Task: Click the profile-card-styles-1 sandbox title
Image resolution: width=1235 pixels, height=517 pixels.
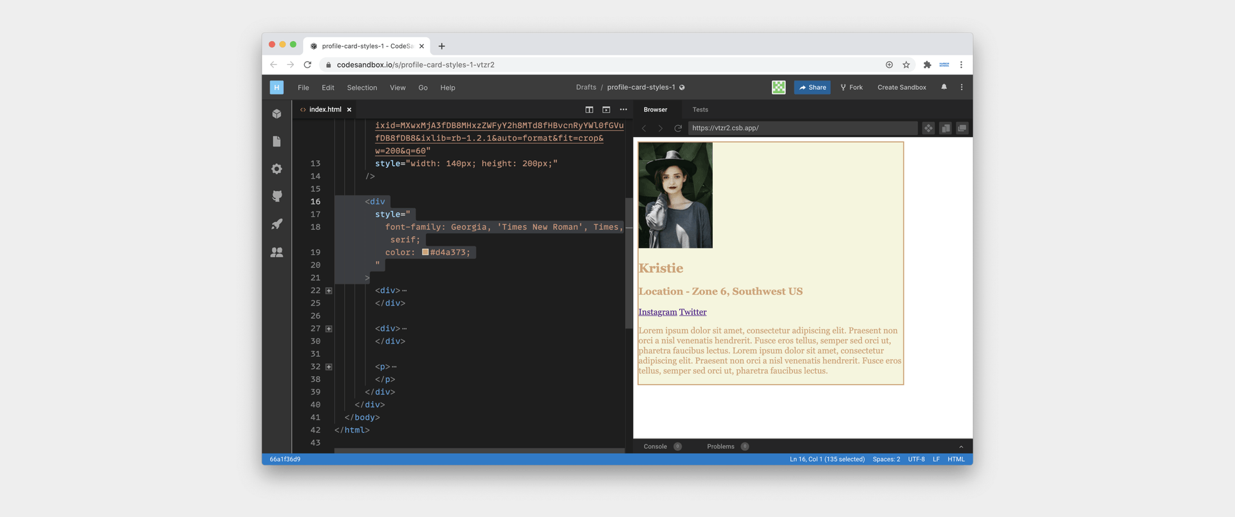Action: (x=641, y=87)
